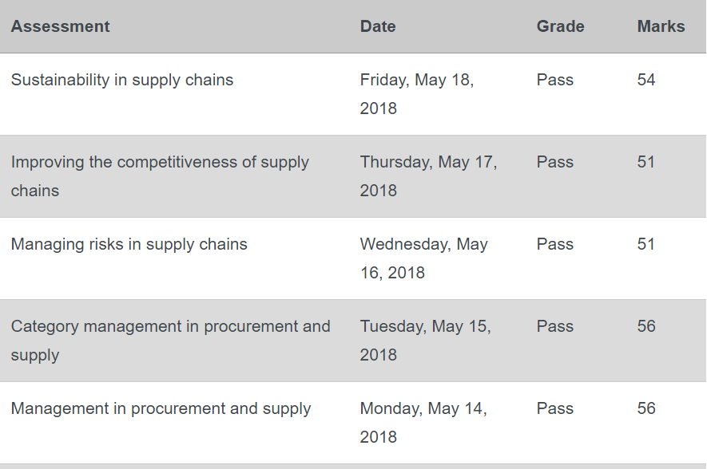Click the Grade column header
Screen dimensions: 707x469
[561, 26]
